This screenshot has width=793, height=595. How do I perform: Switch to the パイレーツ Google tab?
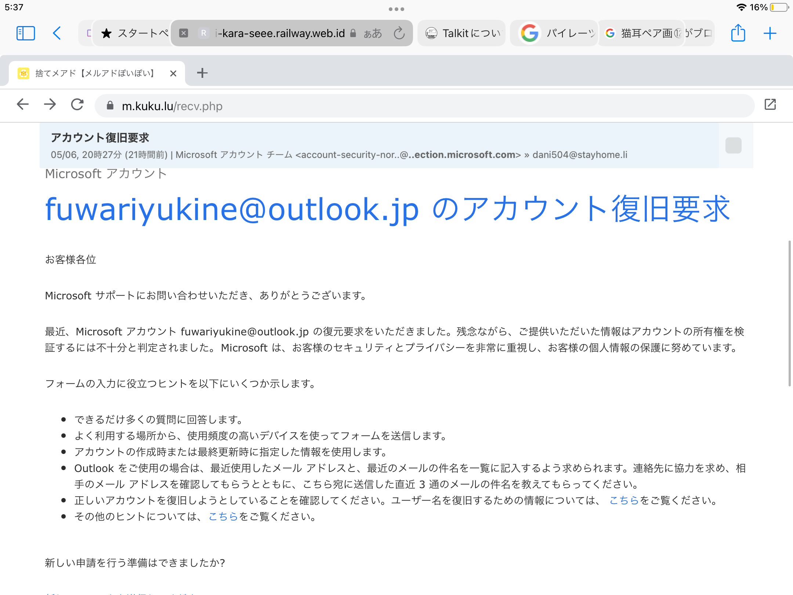(554, 33)
